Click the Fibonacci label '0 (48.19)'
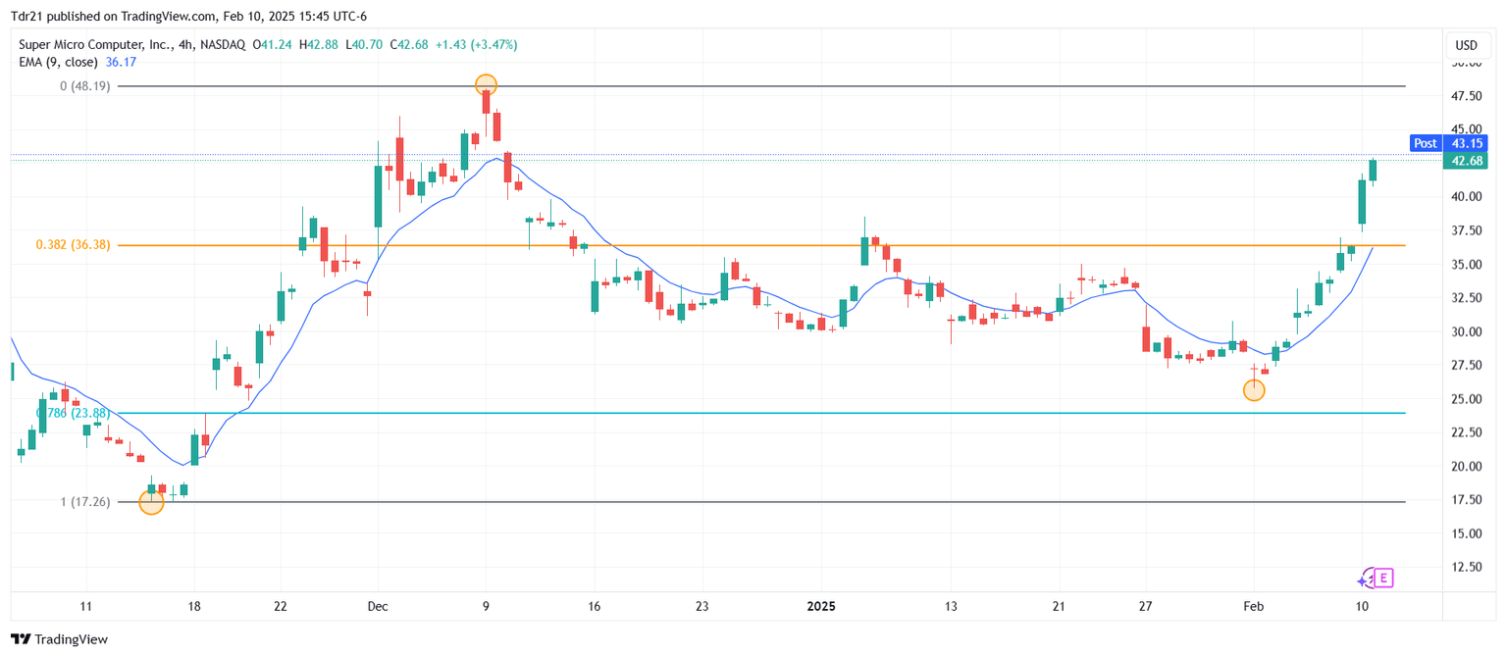The image size is (1507, 657). [85, 86]
